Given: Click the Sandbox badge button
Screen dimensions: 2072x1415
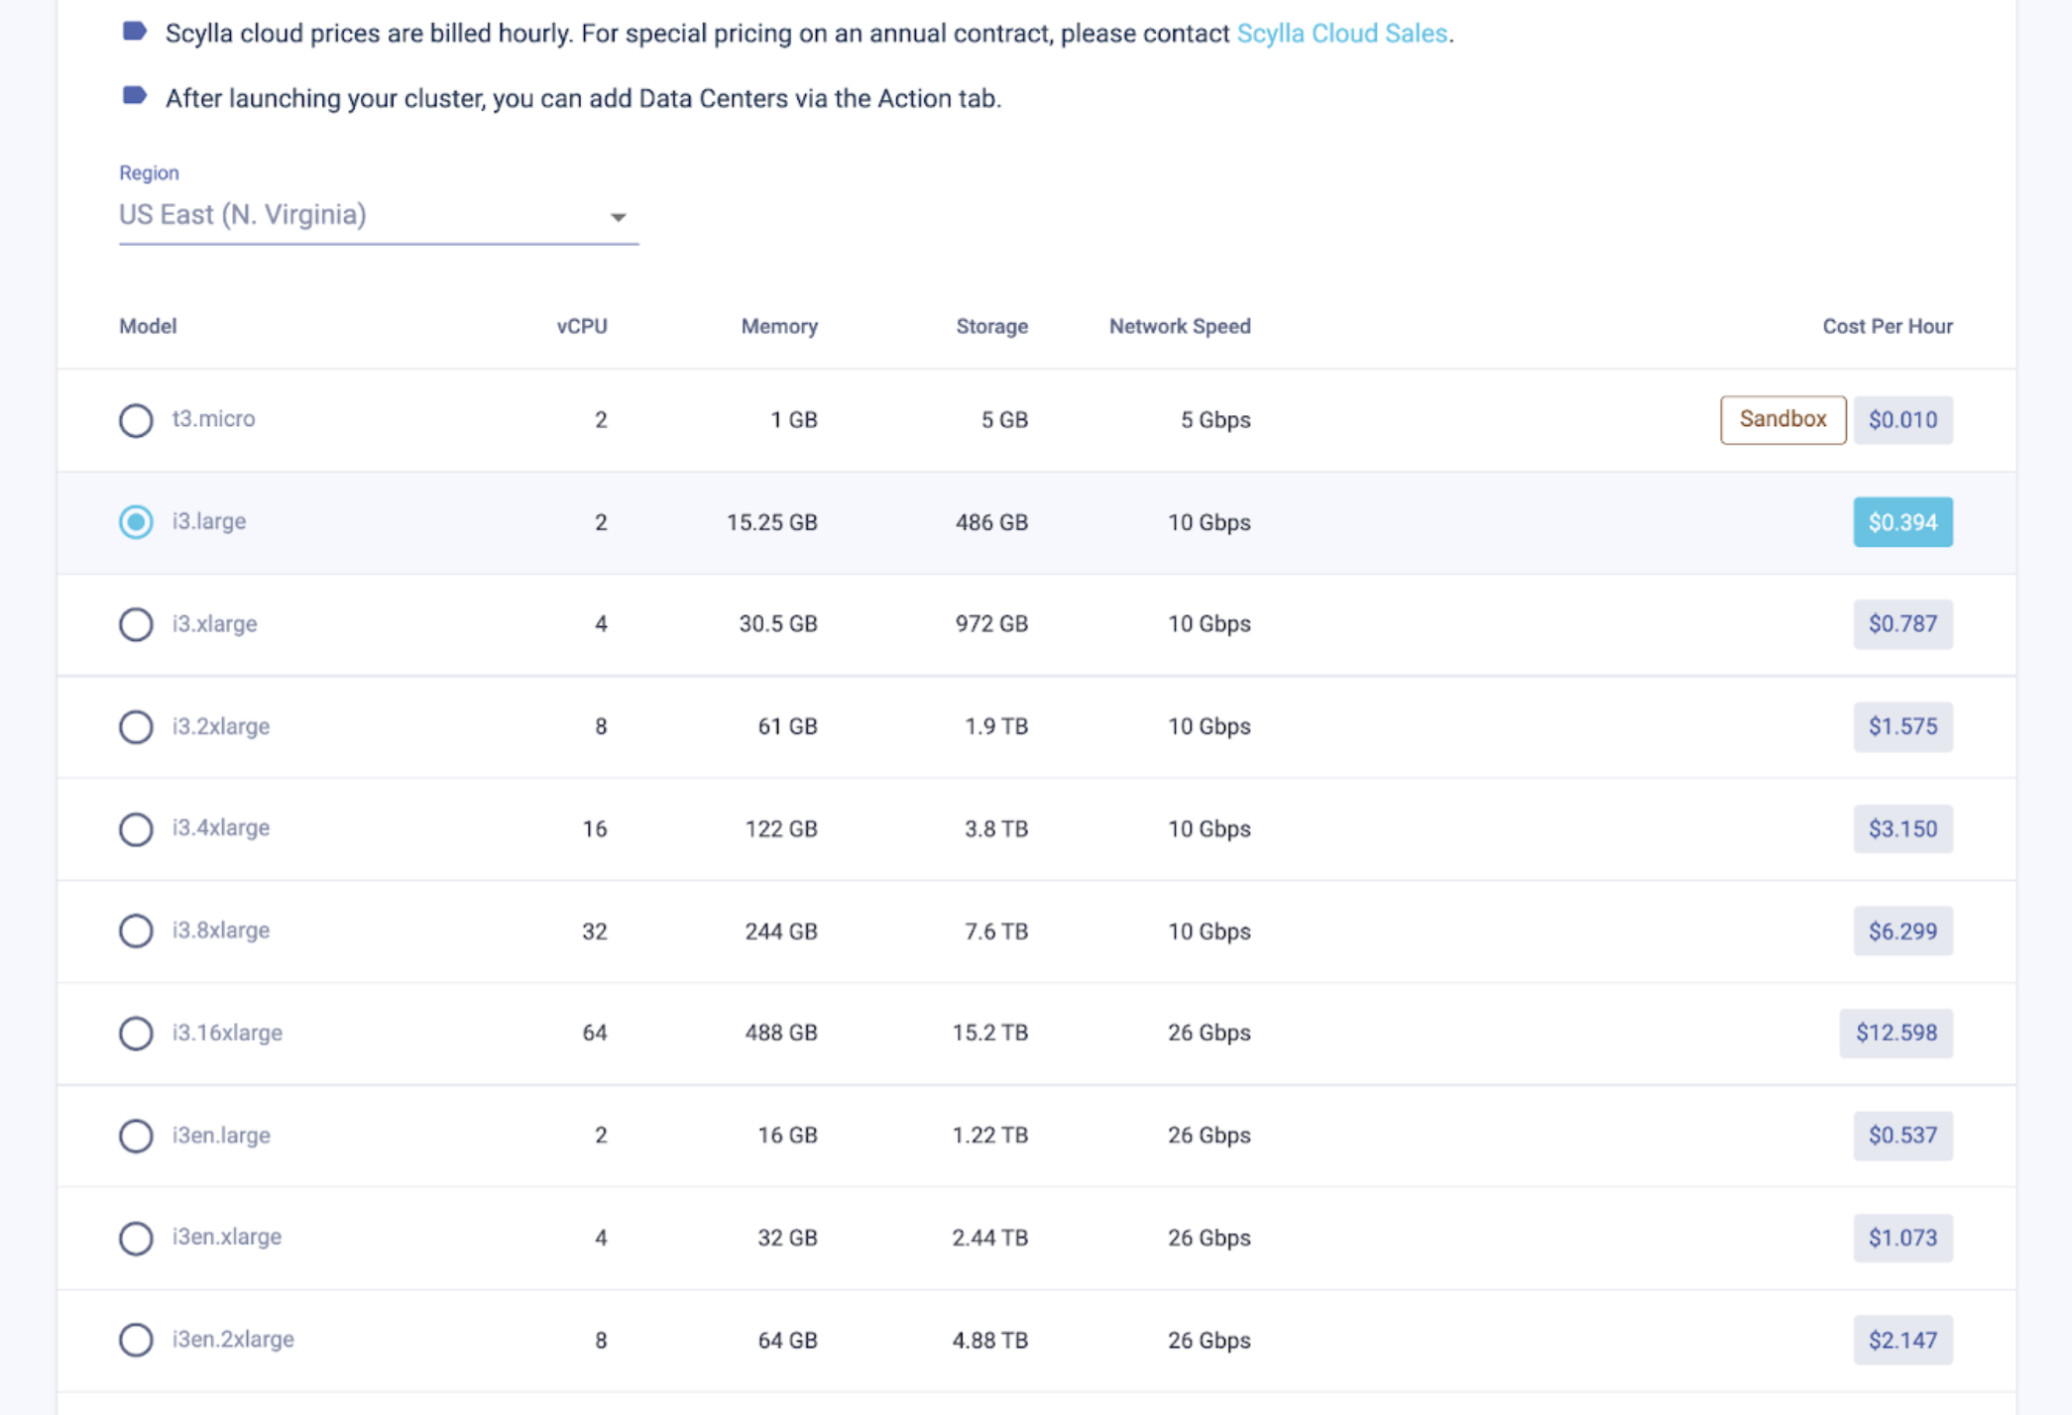Looking at the screenshot, I should [1782, 420].
